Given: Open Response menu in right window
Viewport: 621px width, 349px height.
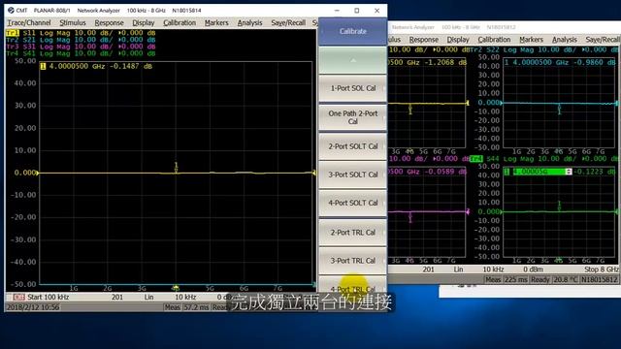Looking at the screenshot, I should coord(424,40).
